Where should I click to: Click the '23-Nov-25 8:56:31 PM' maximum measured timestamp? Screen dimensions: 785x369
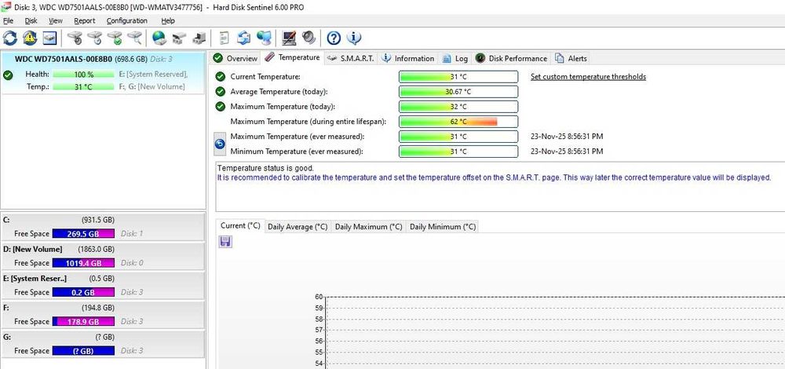(567, 136)
